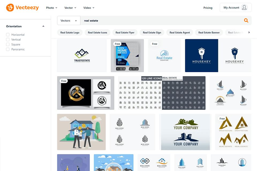The image size is (257, 171).
Task: Open the handshake house illustration thumbnail
Action: pos(81,132)
